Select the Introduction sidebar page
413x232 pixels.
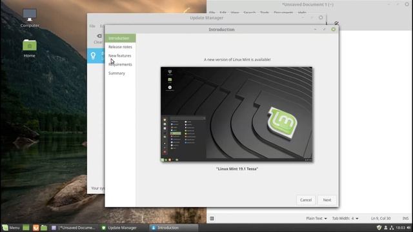coord(121,38)
